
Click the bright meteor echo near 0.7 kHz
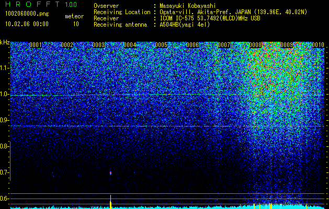pos(110,173)
